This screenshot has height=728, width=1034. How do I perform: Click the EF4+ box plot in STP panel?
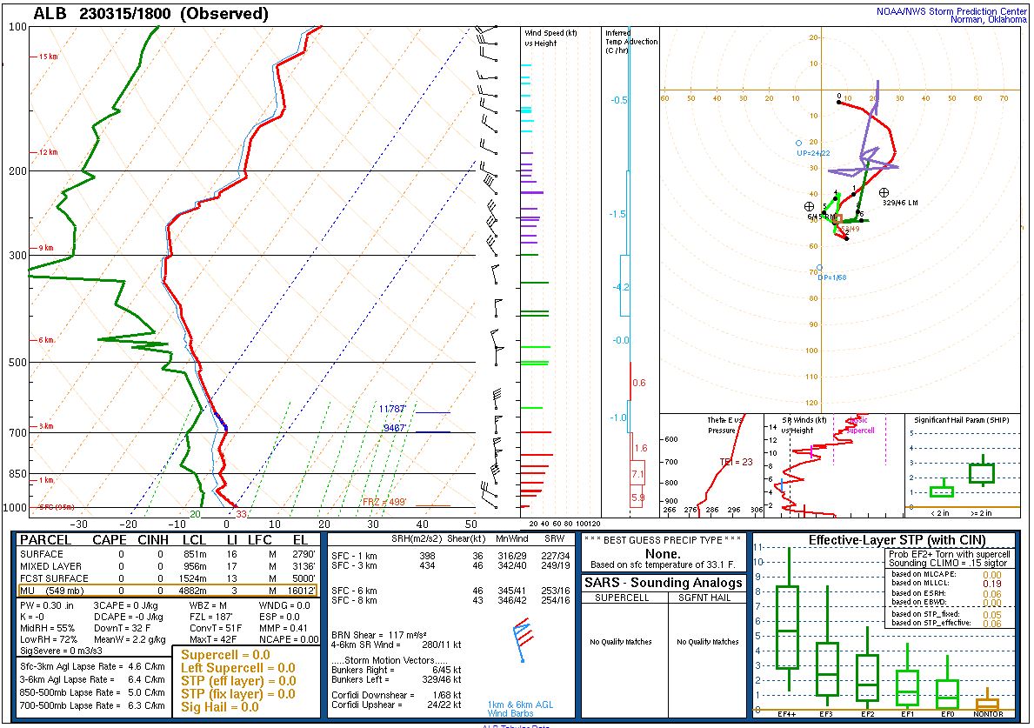pos(788,627)
